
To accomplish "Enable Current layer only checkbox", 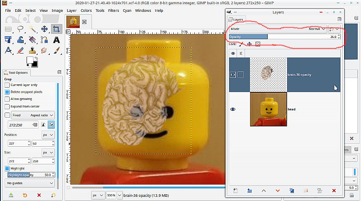I will [7, 85].
